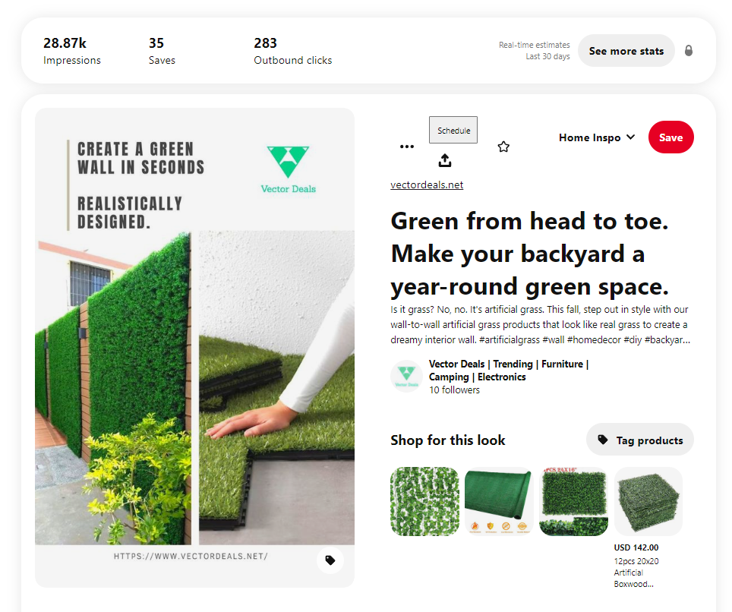Click the tag icon in Tag products button
Viewport: 732px width, 612px height.
click(x=603, y=440)
